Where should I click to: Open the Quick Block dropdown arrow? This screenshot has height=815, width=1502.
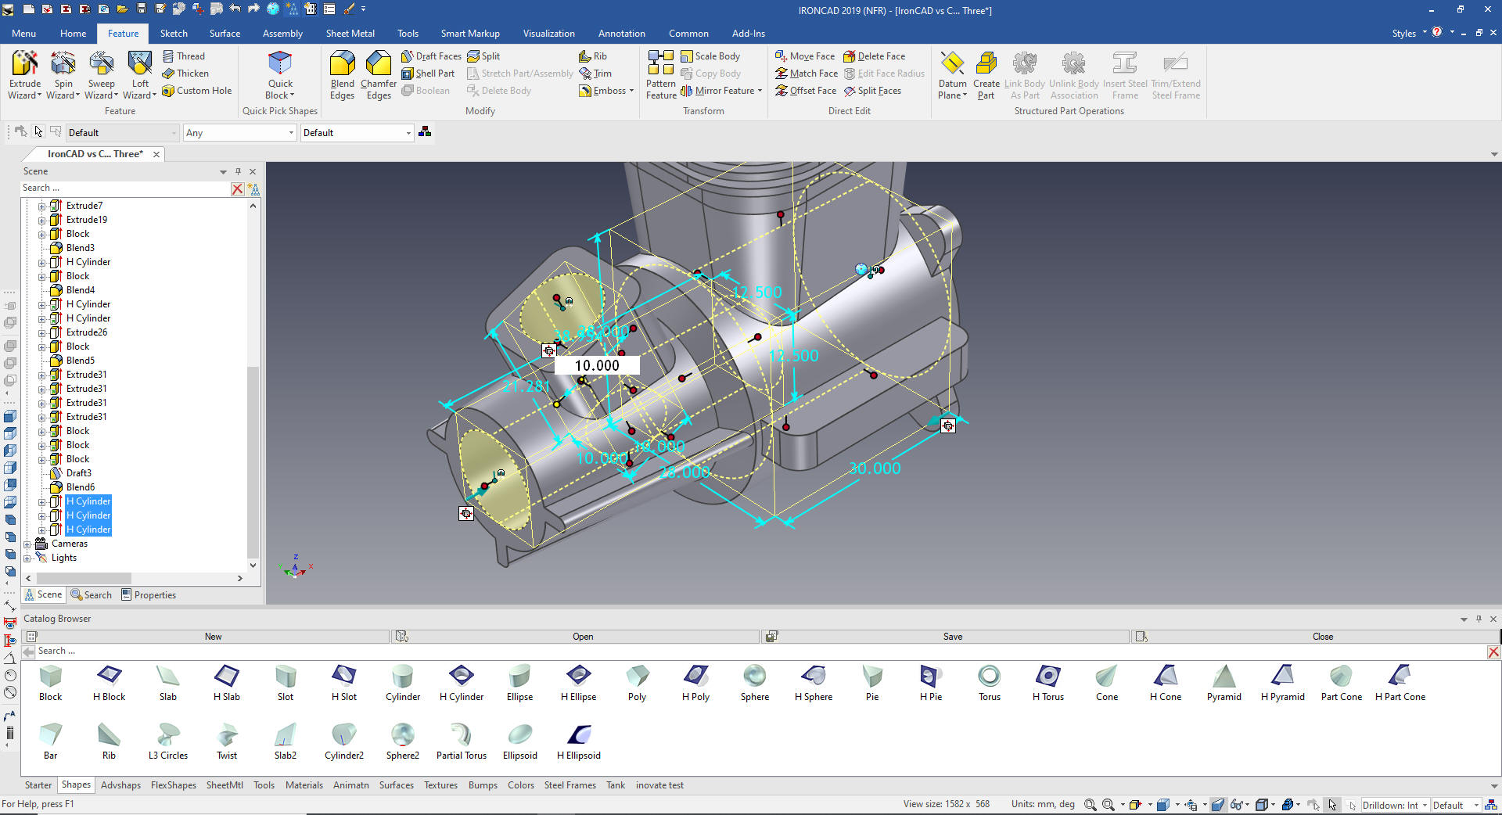coord(292,96)
